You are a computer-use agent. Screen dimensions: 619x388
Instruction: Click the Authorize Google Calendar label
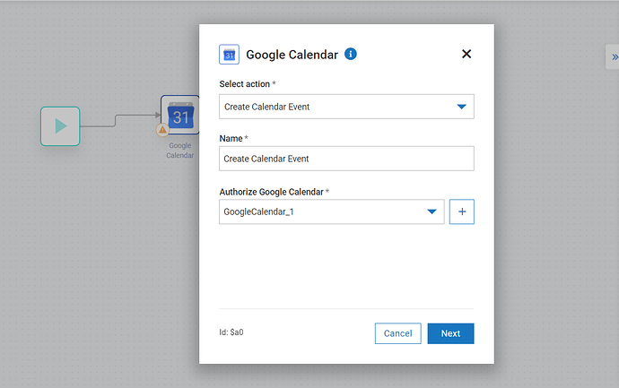tap(272, 192)
